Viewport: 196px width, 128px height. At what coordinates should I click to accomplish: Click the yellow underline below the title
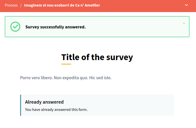click(x=66, y=64)
